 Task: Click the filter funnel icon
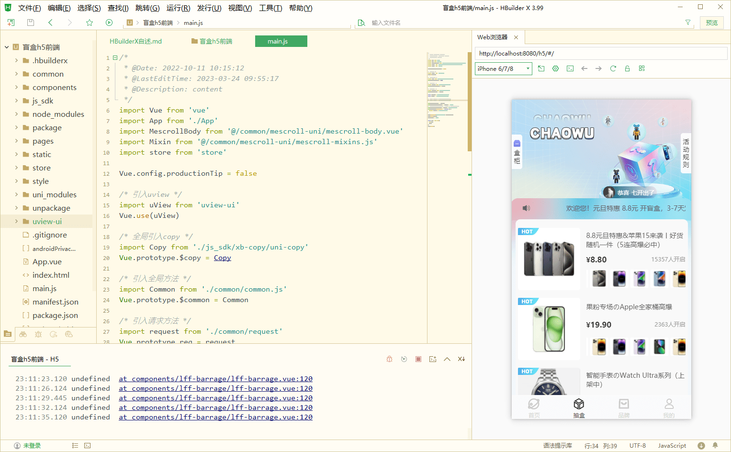[688, 23]
